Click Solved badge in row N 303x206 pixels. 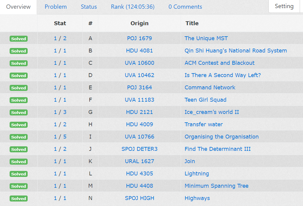tap(19, 199)
